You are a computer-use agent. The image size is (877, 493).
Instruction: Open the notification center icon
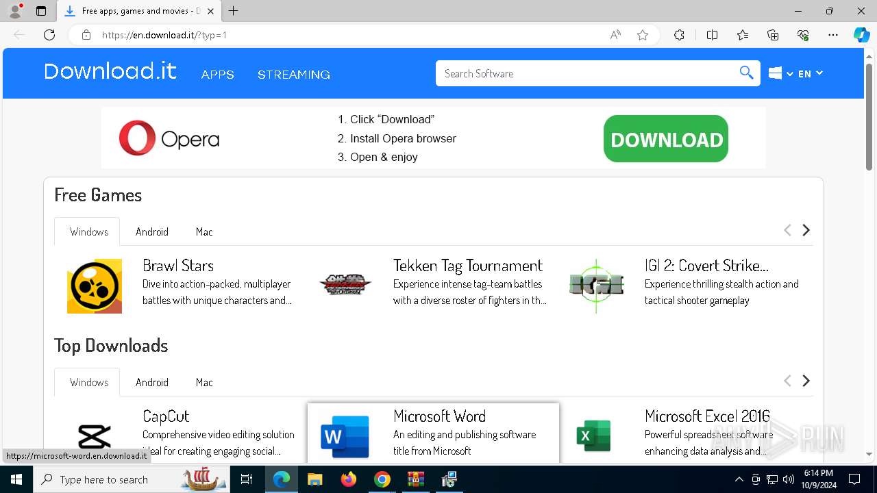click(855, 479)
